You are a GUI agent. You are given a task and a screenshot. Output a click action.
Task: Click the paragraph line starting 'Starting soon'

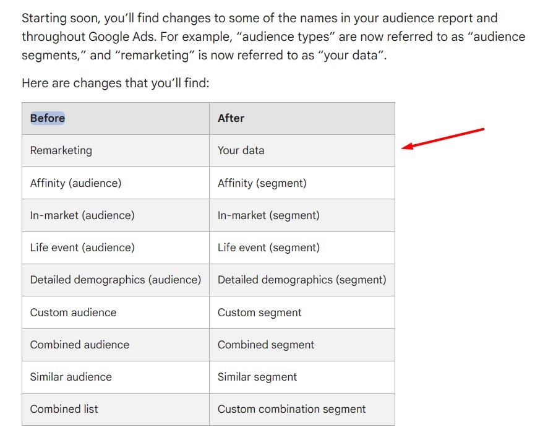click(259, 18)
